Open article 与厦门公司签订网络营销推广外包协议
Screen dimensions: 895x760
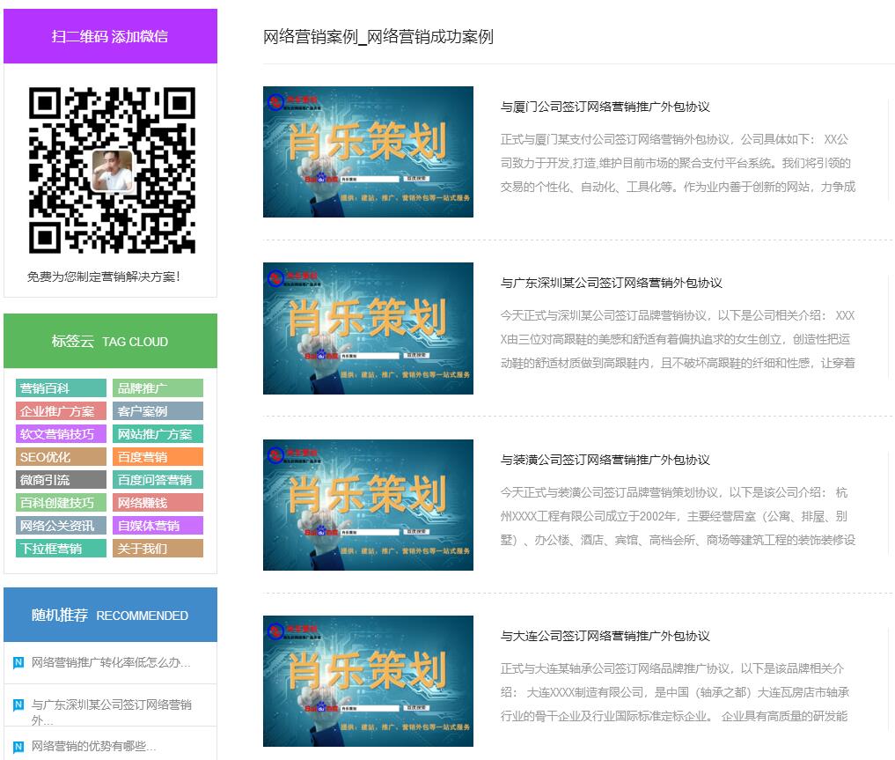tap(605, 107)
